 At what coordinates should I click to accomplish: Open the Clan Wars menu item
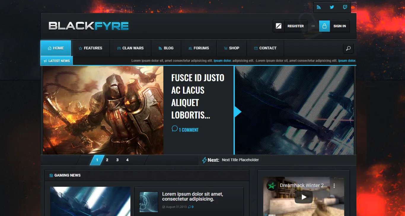coord(130,48)
